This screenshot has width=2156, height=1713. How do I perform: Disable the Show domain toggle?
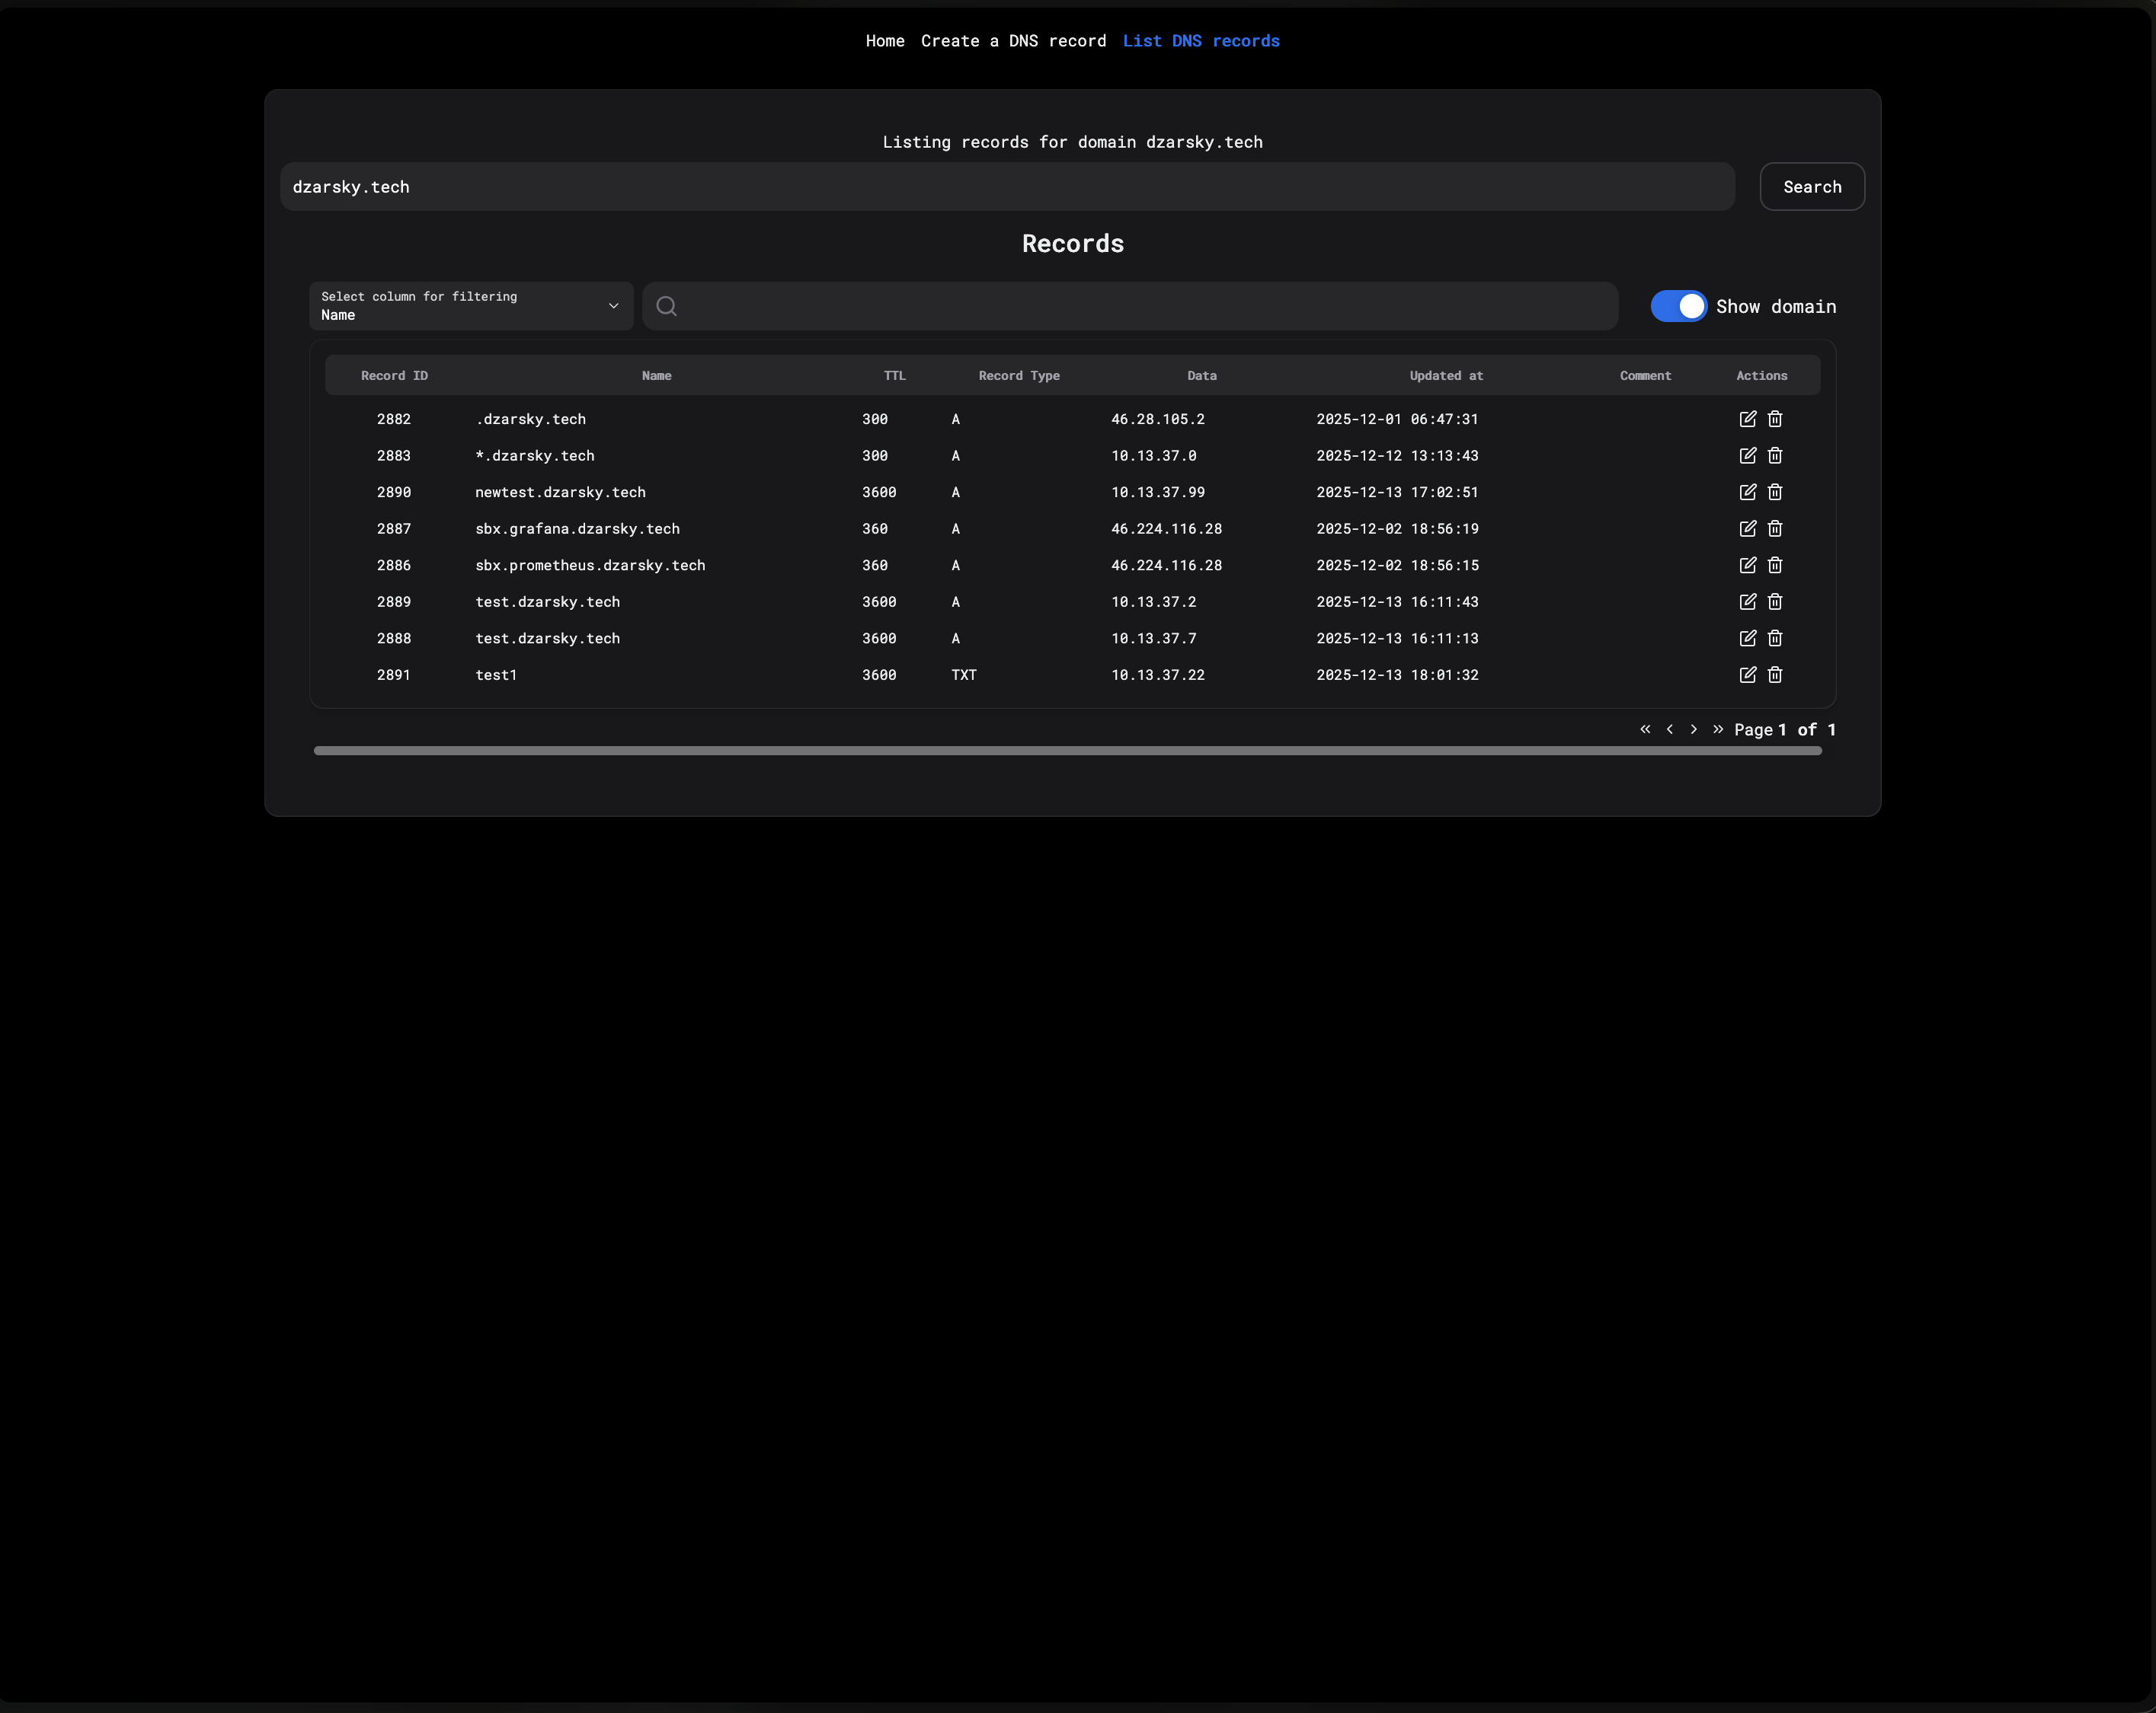click(x=1678, y=306)
